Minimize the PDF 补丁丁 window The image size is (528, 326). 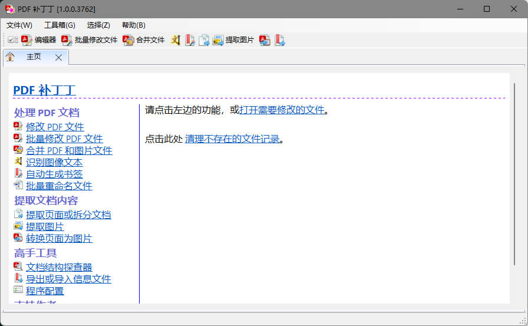pyautogui.click(x=460, y=9)
